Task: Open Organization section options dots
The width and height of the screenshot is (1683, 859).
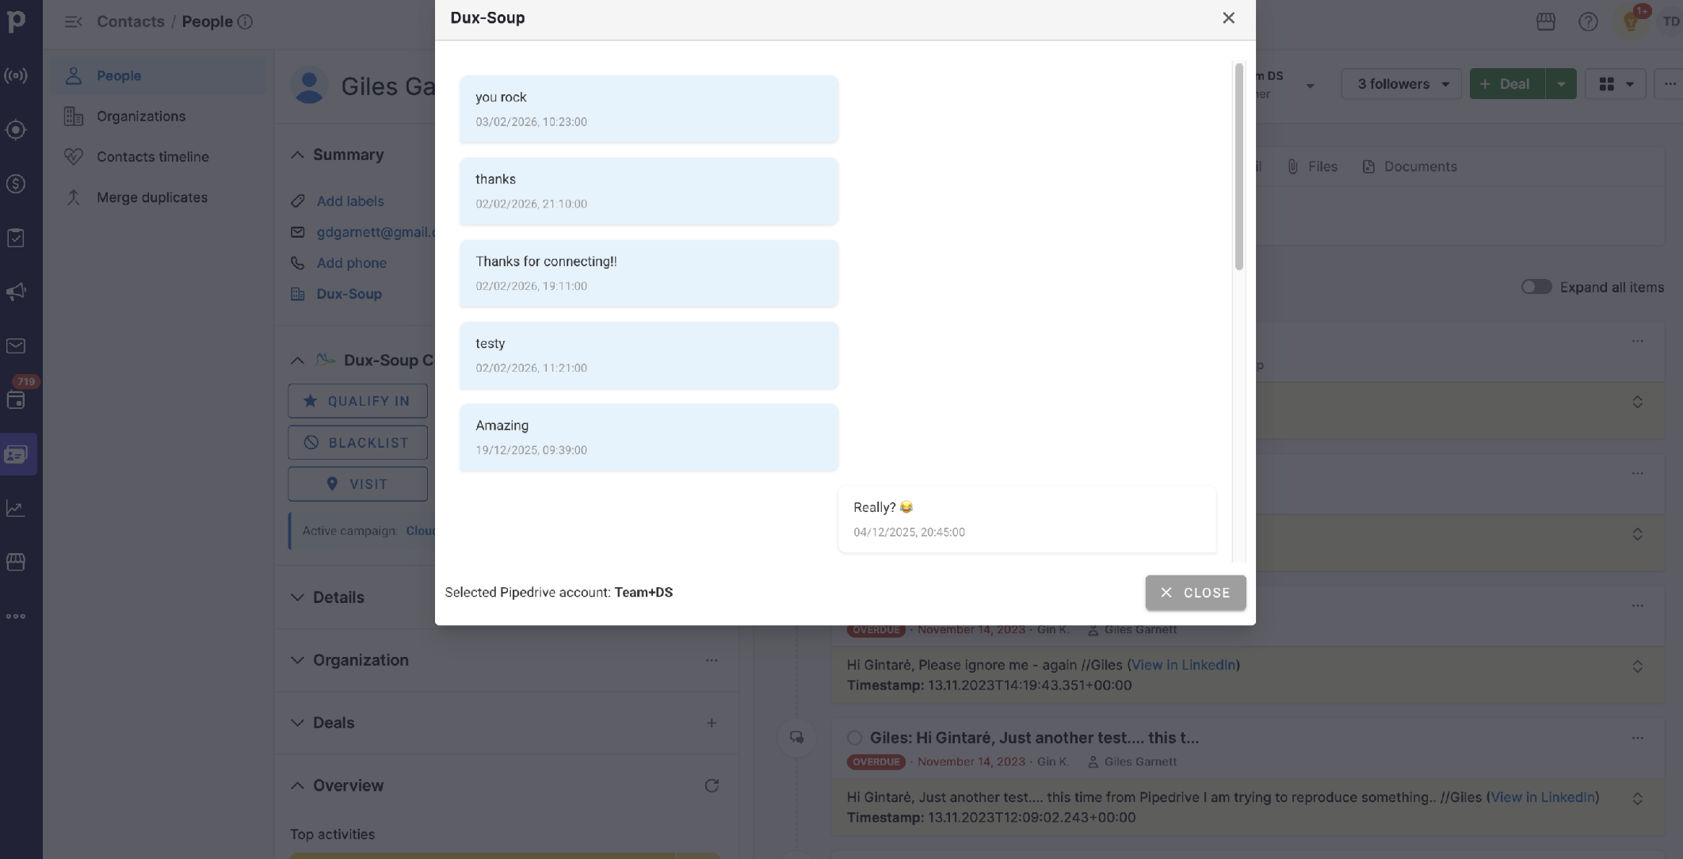Action: [x=712, y=660]
